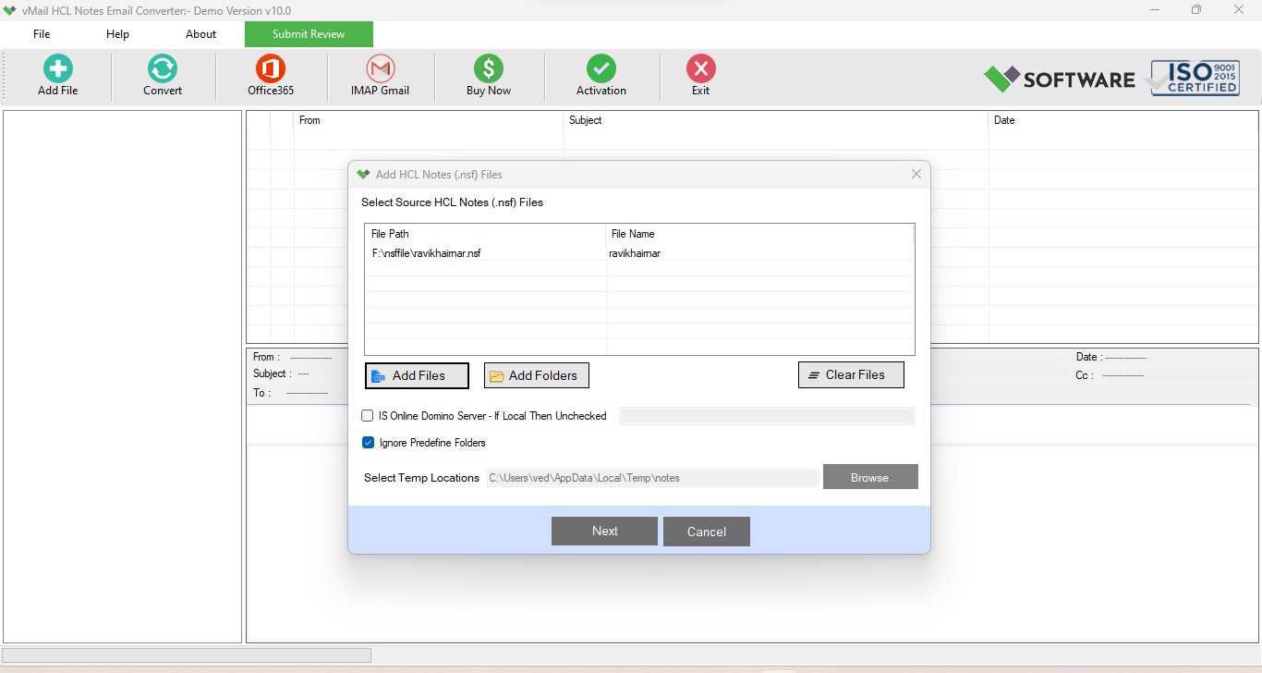Click the Date column header in main window

tap(1123, 120)
